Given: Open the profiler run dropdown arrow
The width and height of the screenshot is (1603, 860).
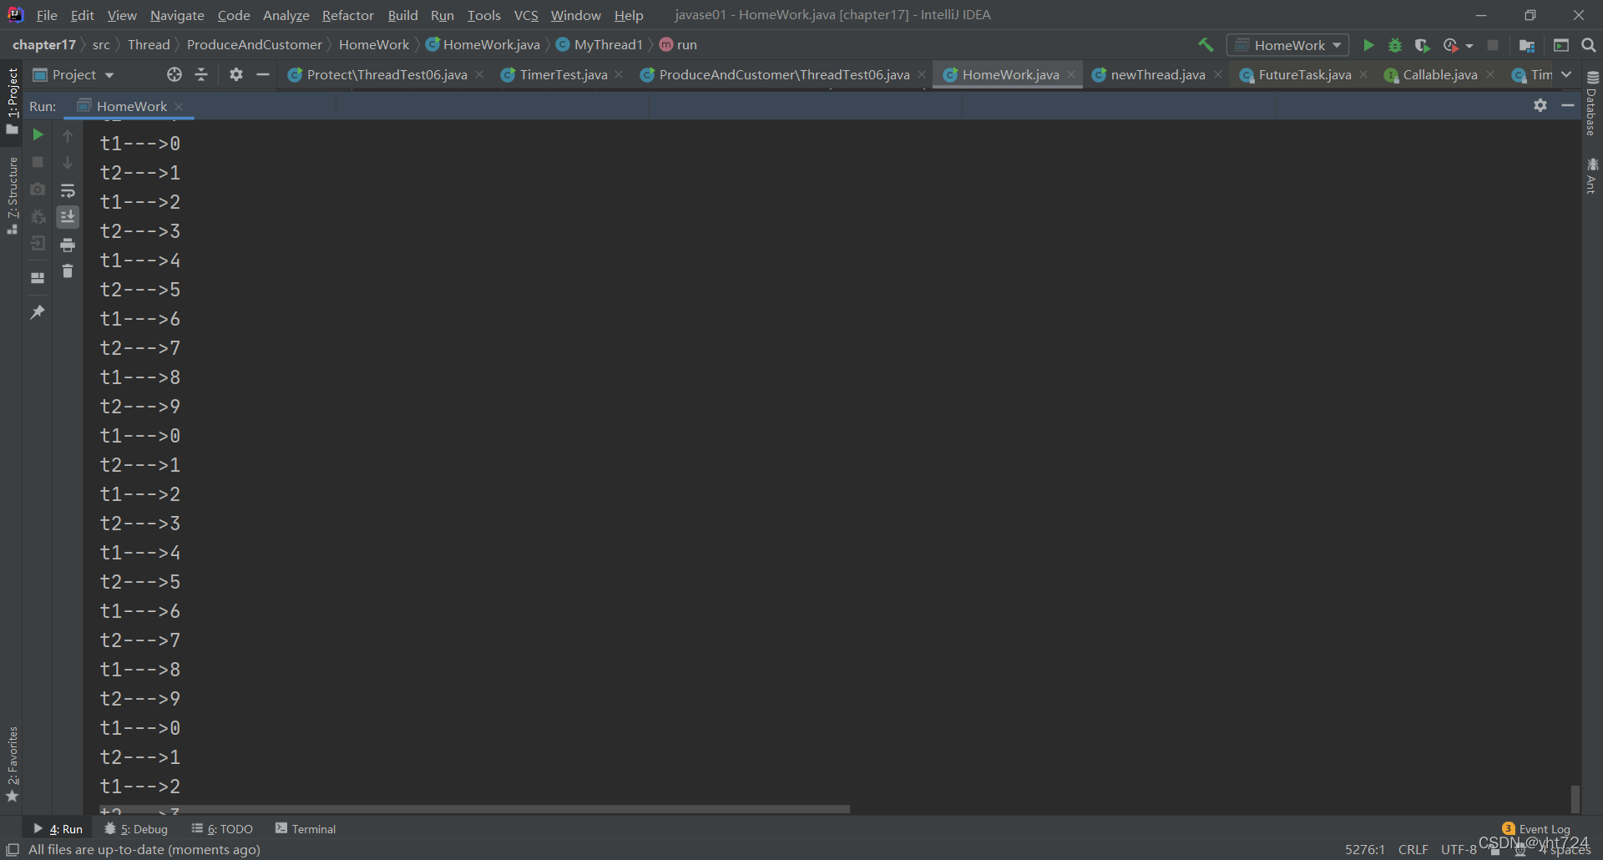Looking at the screenshot, I should point(1469,46).
